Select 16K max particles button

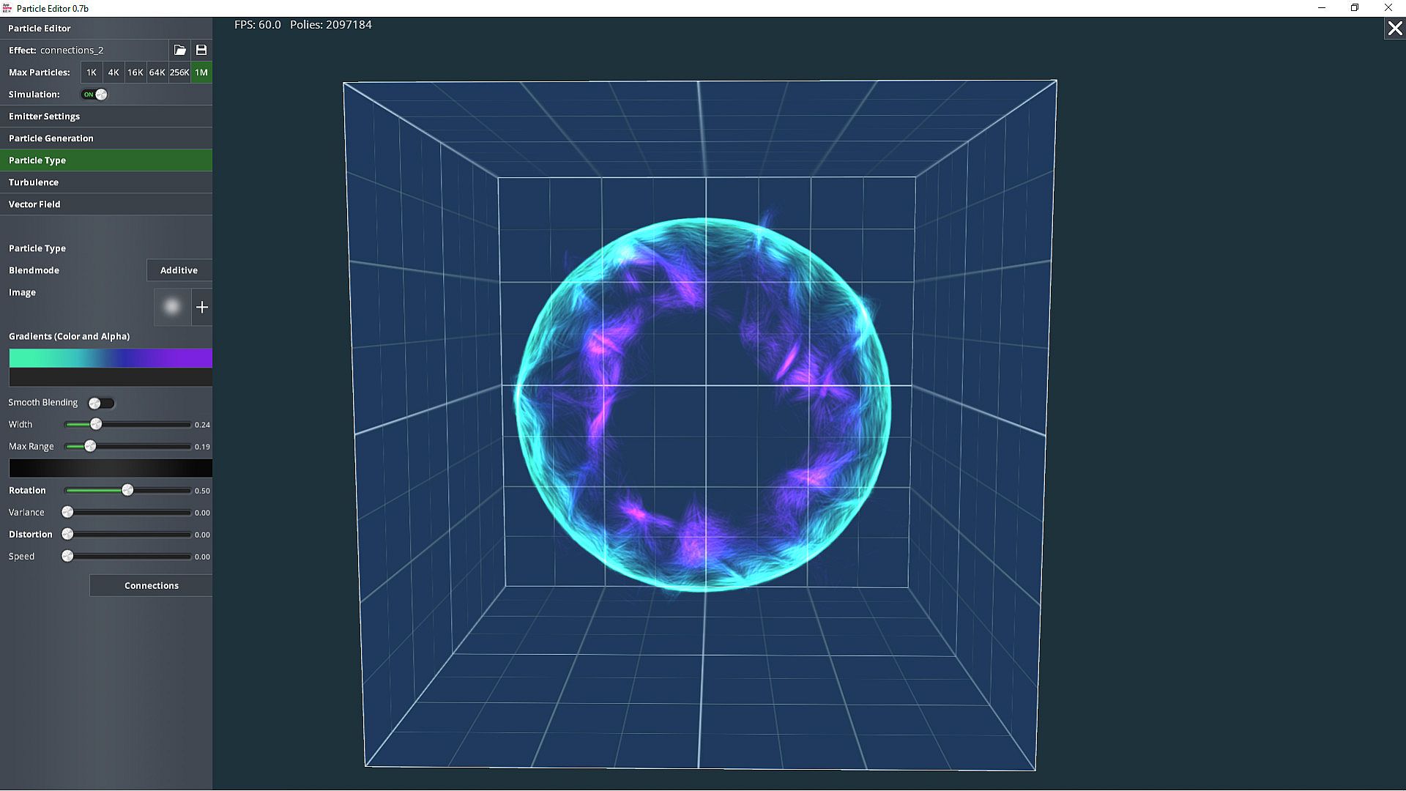(135, 73)
